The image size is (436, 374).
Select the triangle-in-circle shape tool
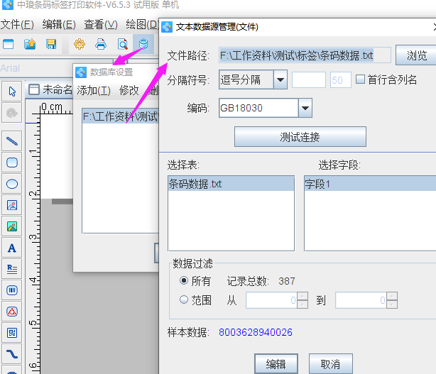coord(11,312)
